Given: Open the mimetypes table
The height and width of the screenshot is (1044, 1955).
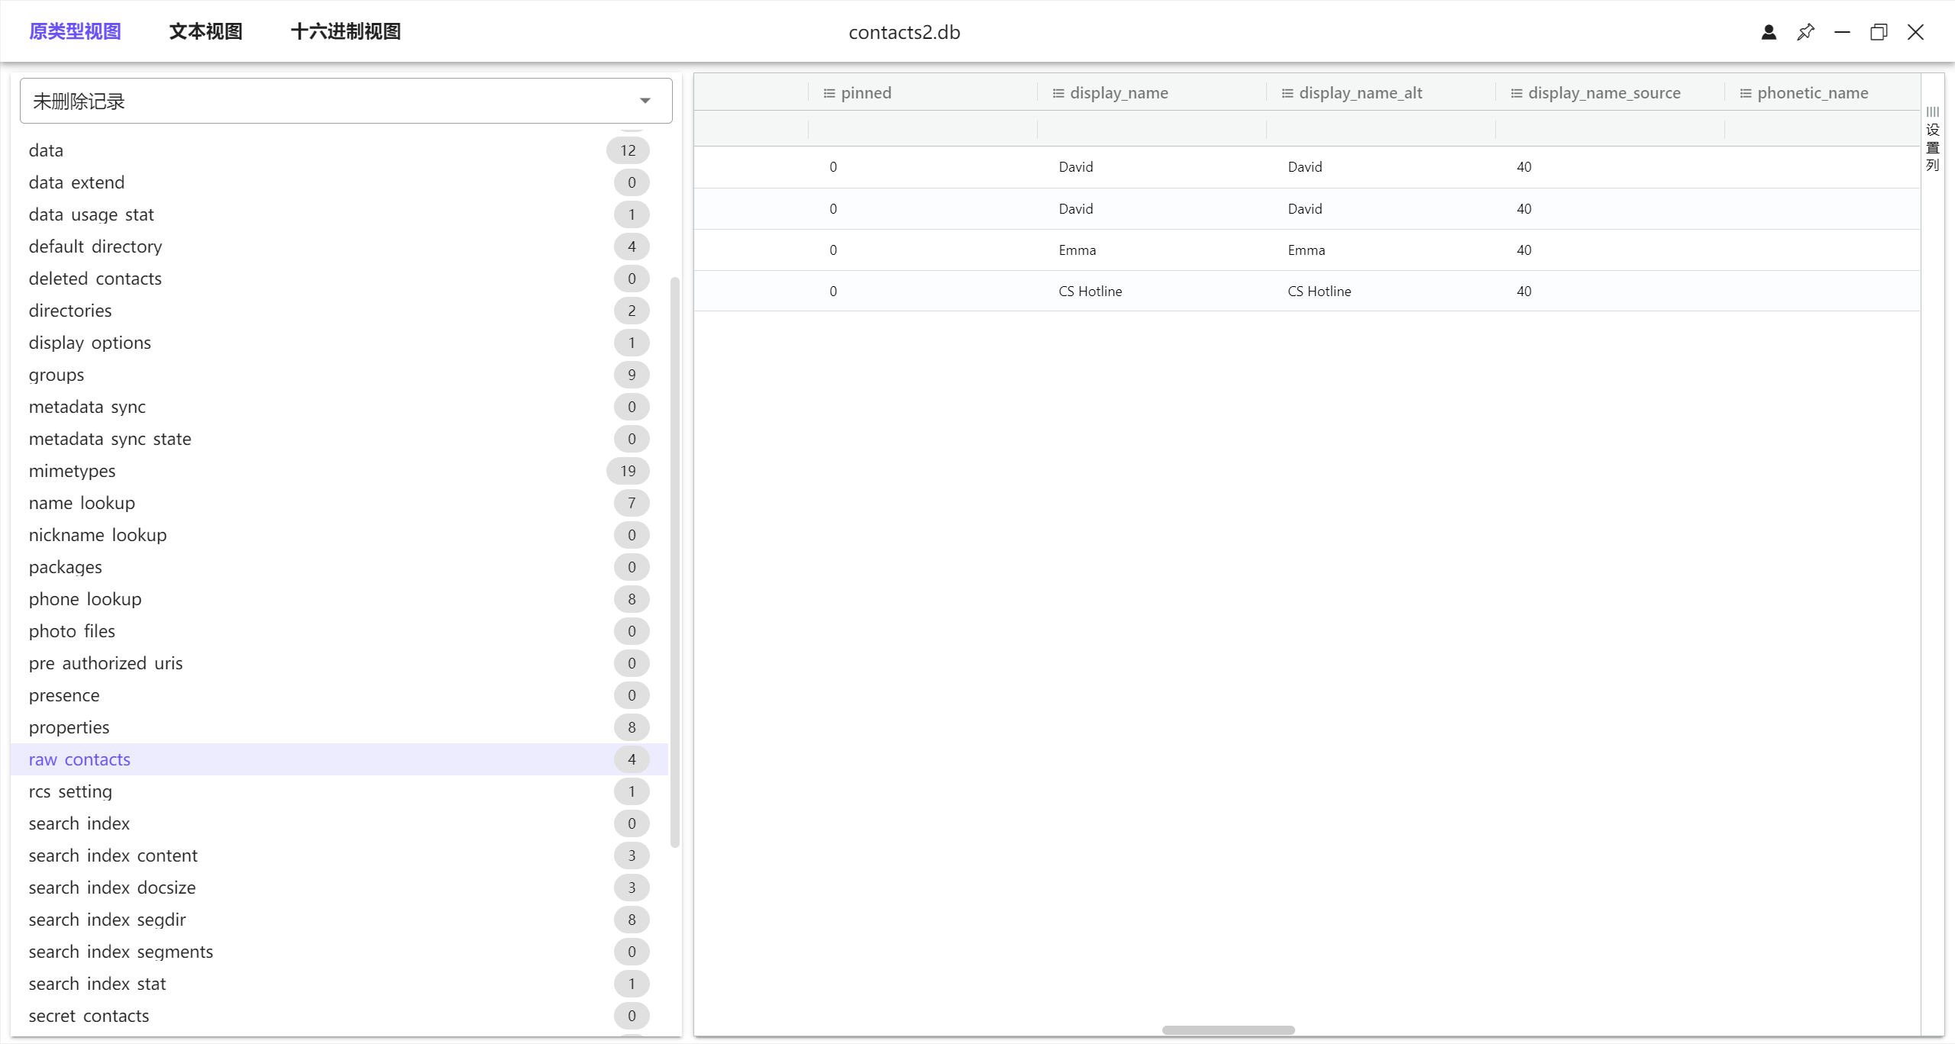Looking at the screenshot, I should [73, 471].
